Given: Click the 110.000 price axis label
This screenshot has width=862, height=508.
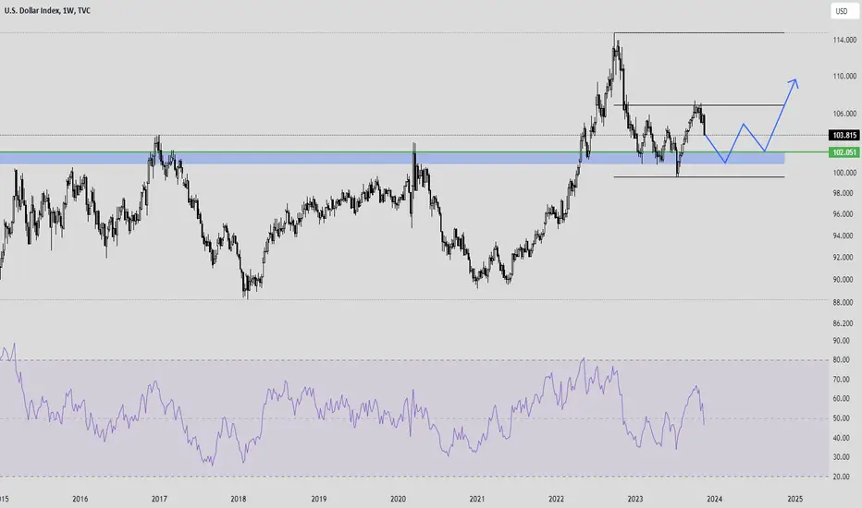Looking at the screenshot, I should (844, 77).
